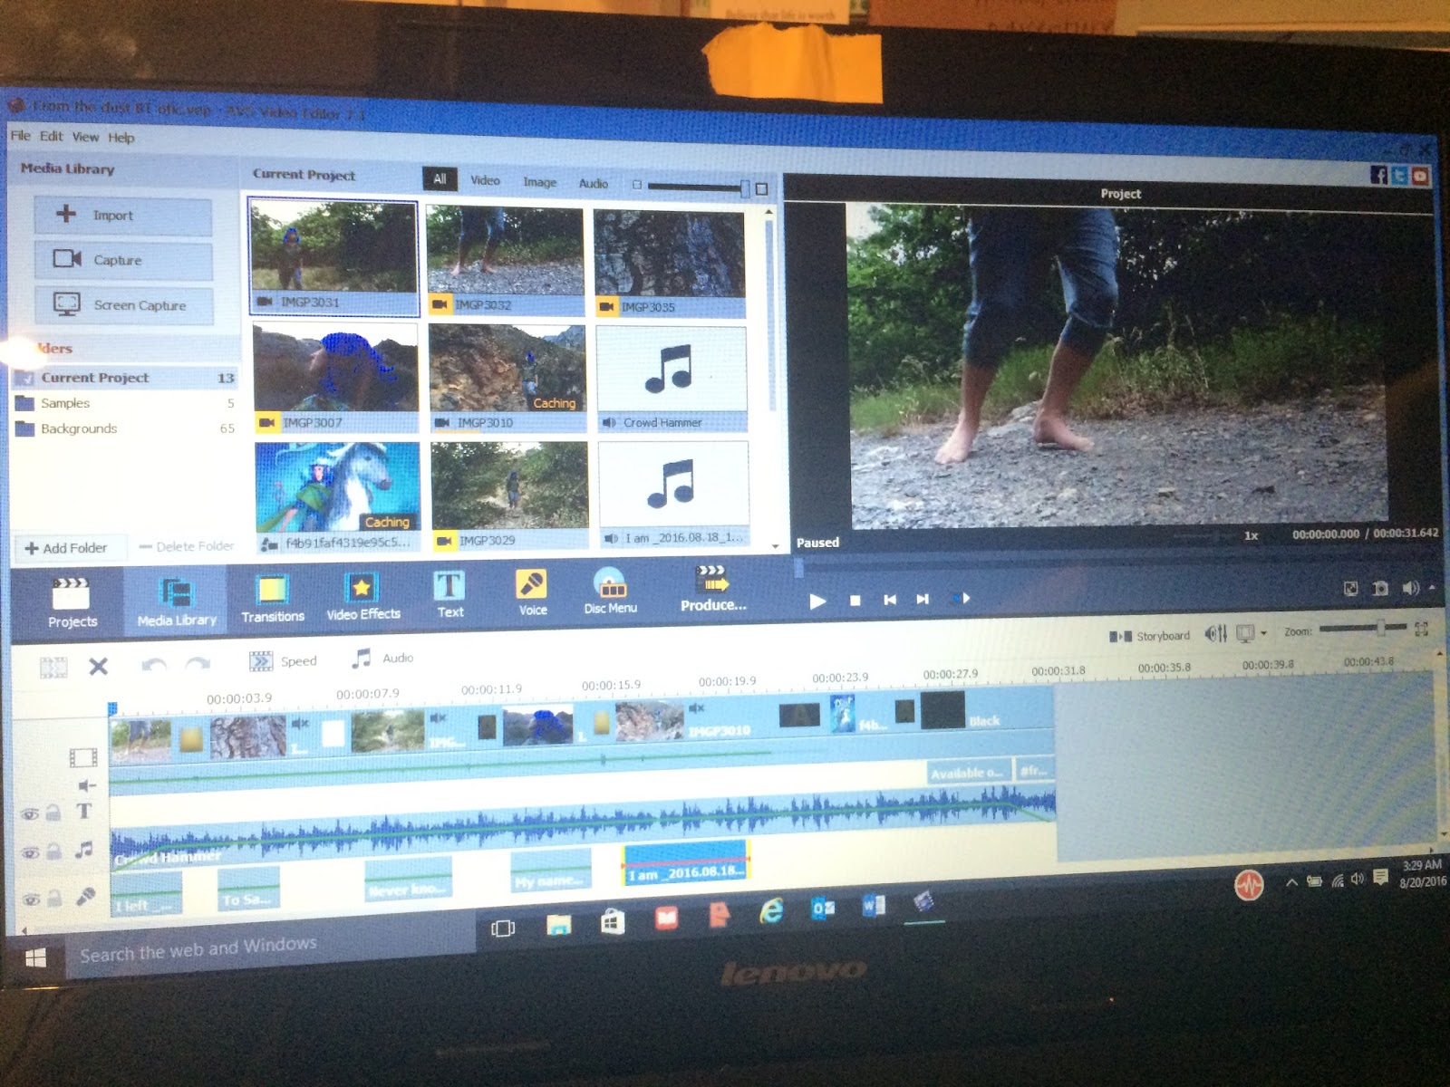1450x1087 pixels.
Task: Click the Screen Capture button
Action: pos(124,305)
